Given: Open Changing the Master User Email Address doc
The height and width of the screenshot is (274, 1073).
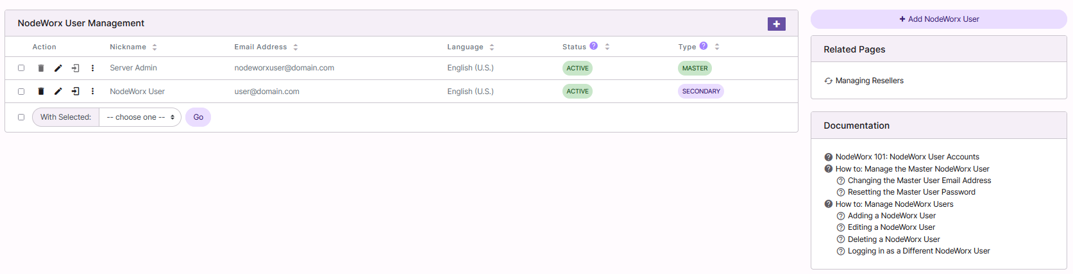Looking at the screenshot, I should (x=919, y=181).
